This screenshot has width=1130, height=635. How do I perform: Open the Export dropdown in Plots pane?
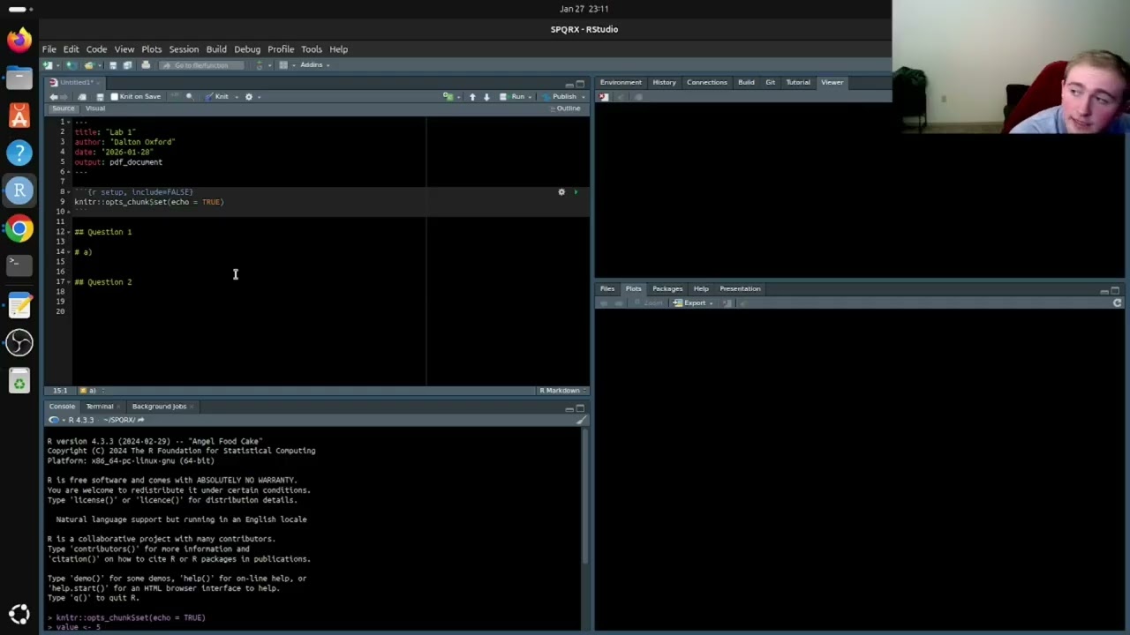(x=694, y=303)
